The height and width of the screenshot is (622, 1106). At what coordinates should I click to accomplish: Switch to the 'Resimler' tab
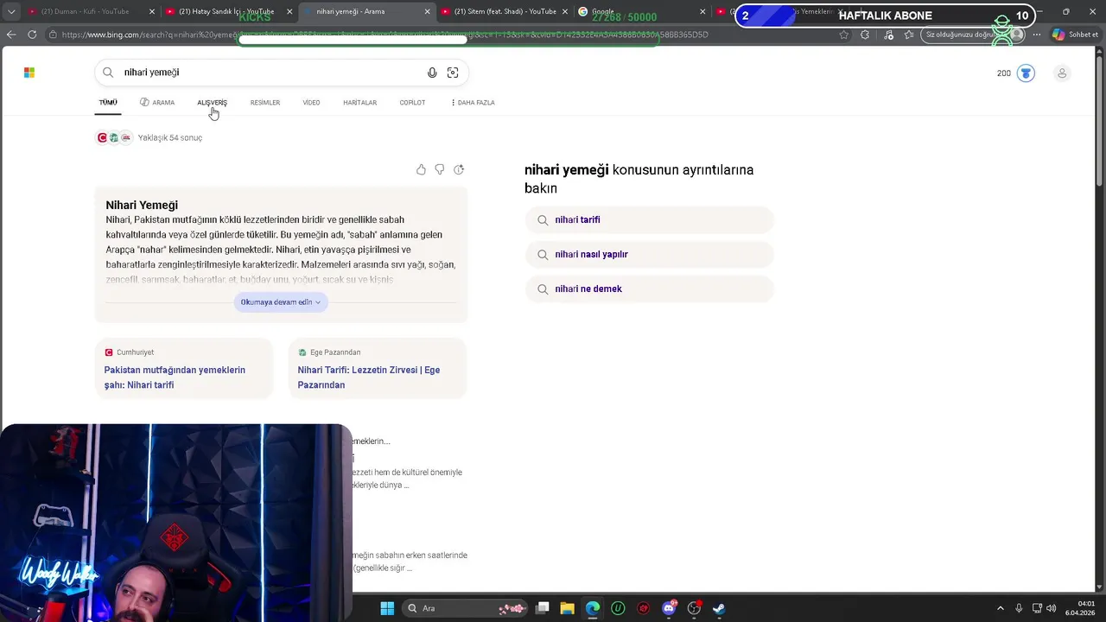(265, 103)
